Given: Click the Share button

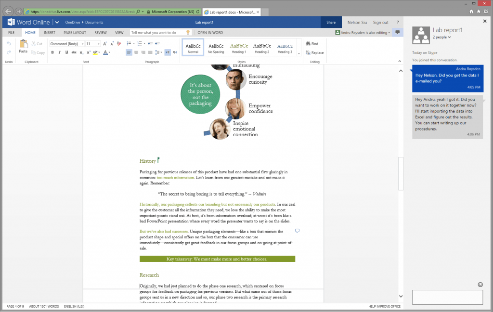Looking at the screenshot, I should point(331,22).
